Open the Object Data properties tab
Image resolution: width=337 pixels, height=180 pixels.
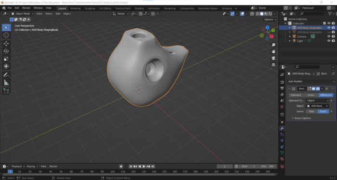(282, 153)
